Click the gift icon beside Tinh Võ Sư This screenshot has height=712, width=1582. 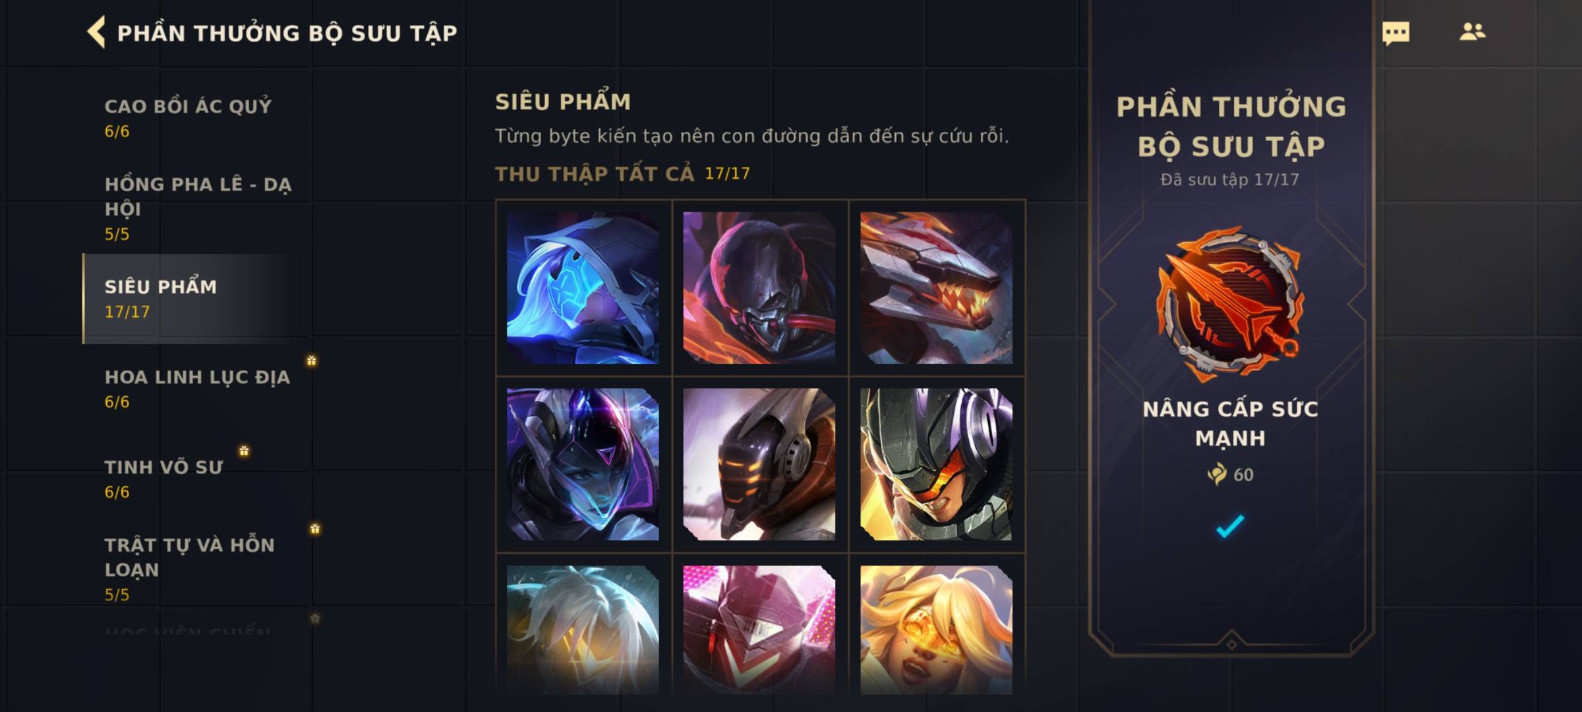tap(244, 451)
